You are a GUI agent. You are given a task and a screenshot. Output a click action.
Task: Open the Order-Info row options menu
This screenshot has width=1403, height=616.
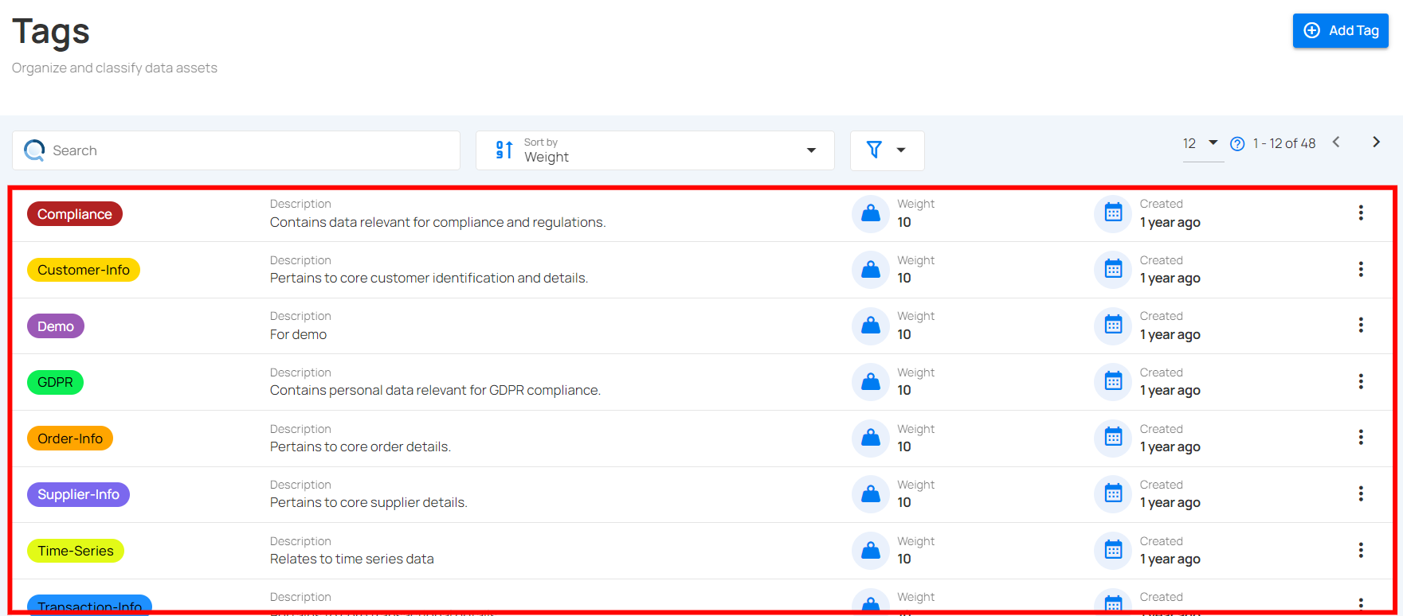(x=1361, y=437)
